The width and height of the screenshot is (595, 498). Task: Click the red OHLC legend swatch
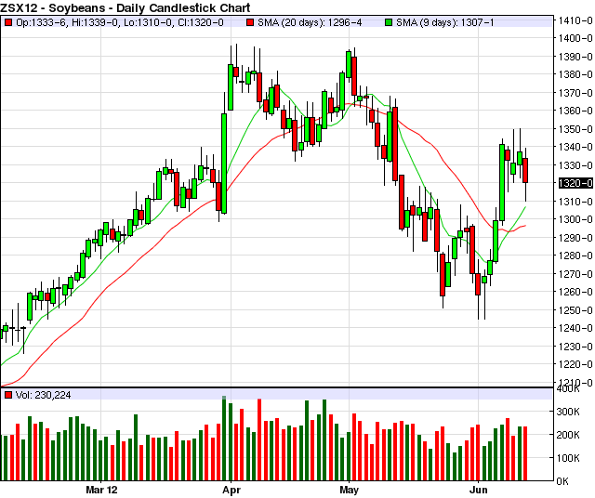point(8,22)
